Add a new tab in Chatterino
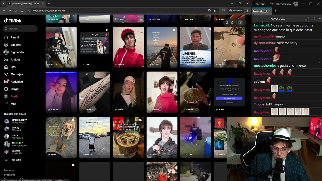 coord(276,11)
